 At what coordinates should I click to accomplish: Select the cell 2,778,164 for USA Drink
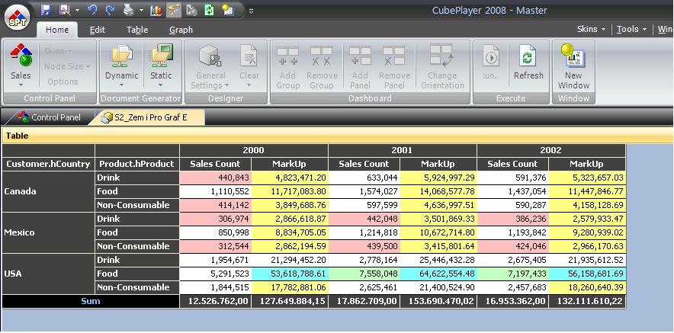pyautogui.click(x=364, y=260)
